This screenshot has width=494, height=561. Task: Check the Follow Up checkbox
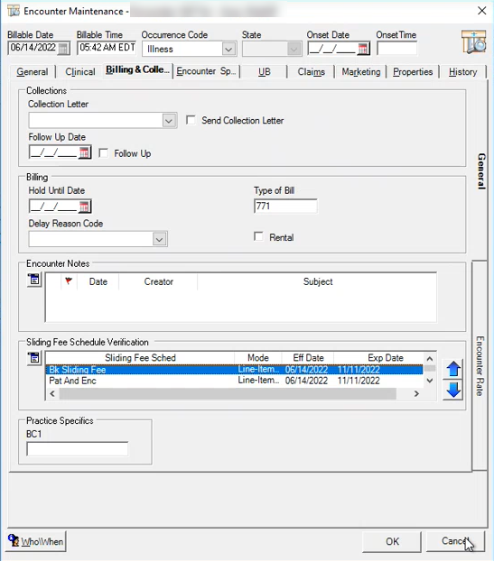click(x=104, y=153)
